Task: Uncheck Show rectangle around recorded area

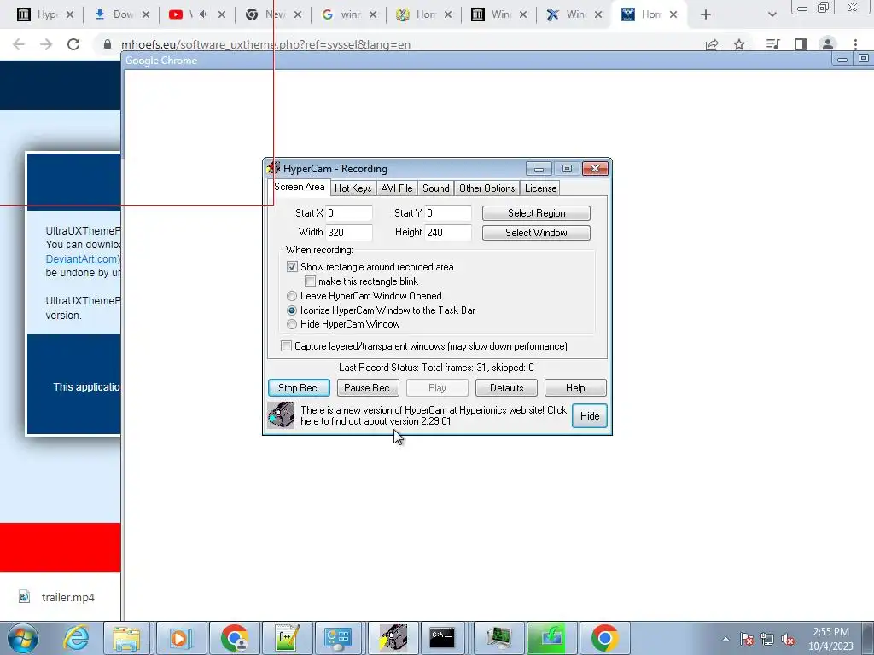Action: click(x=292, y=267)
